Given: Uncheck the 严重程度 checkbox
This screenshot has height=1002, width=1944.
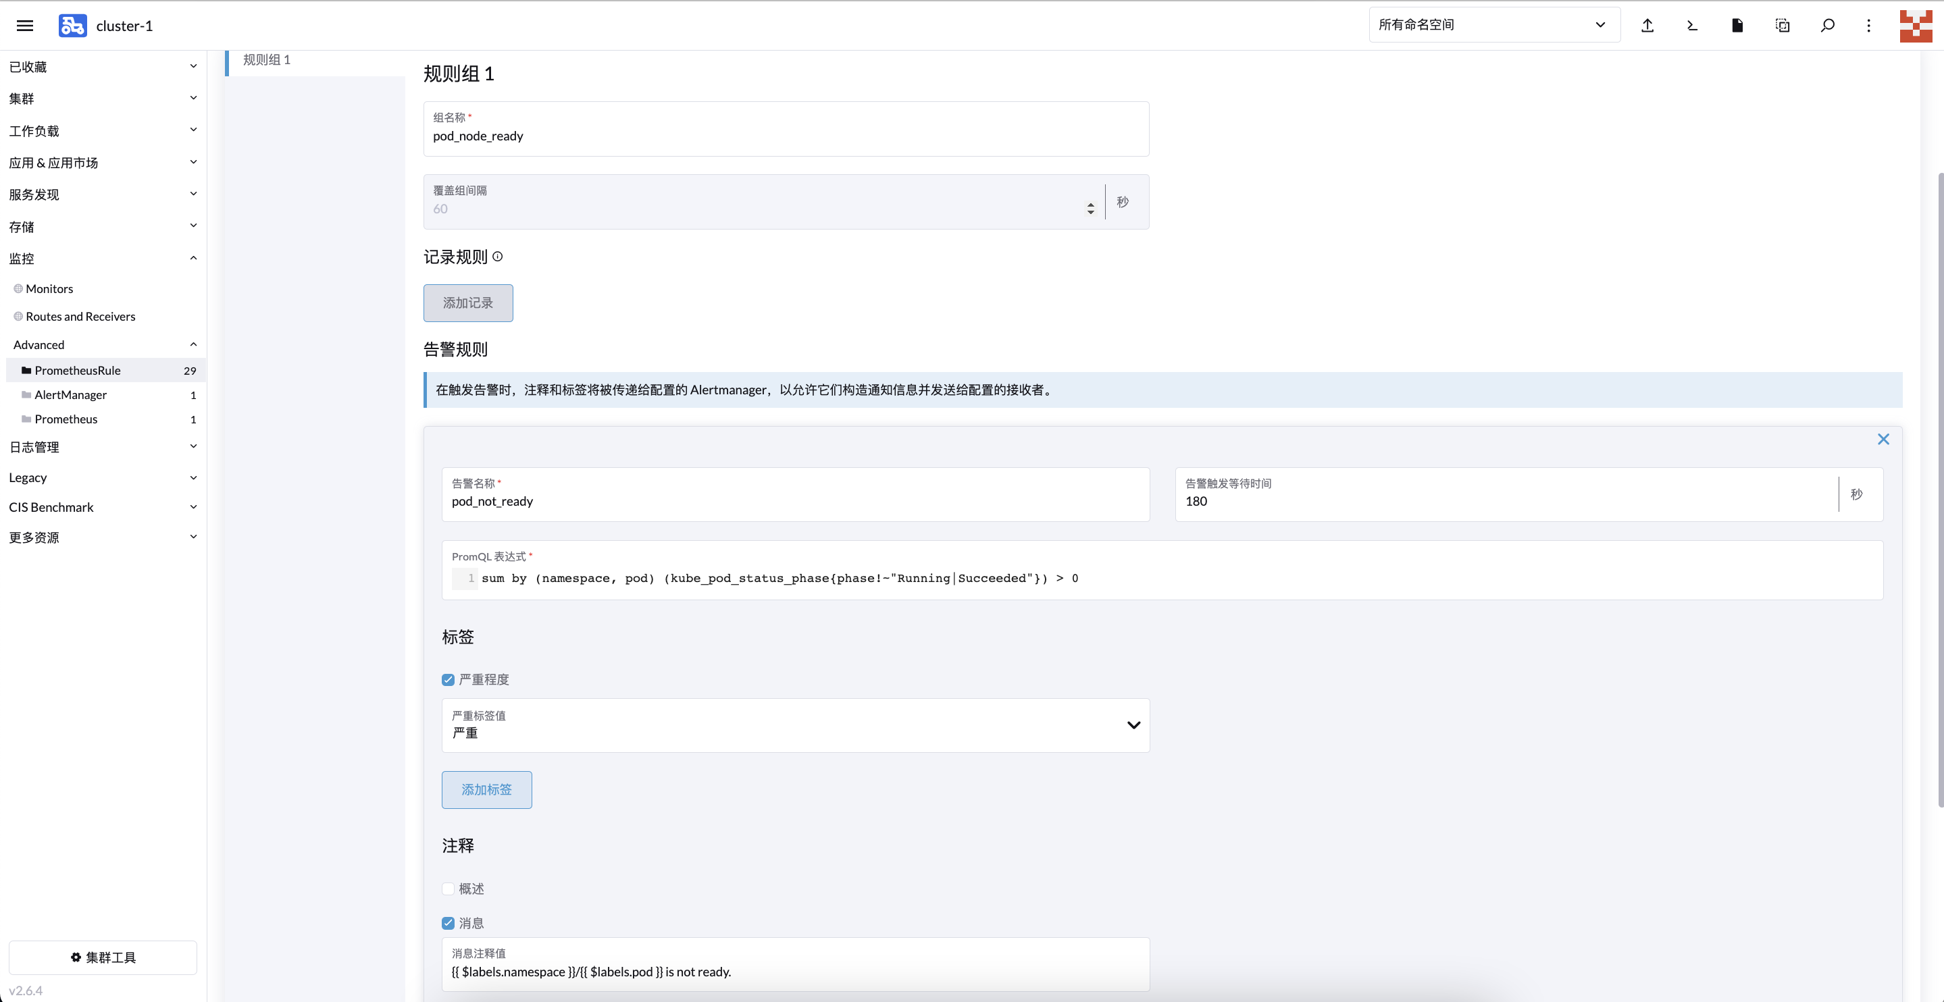Looking at the screenshot, I should click(449, 680).
